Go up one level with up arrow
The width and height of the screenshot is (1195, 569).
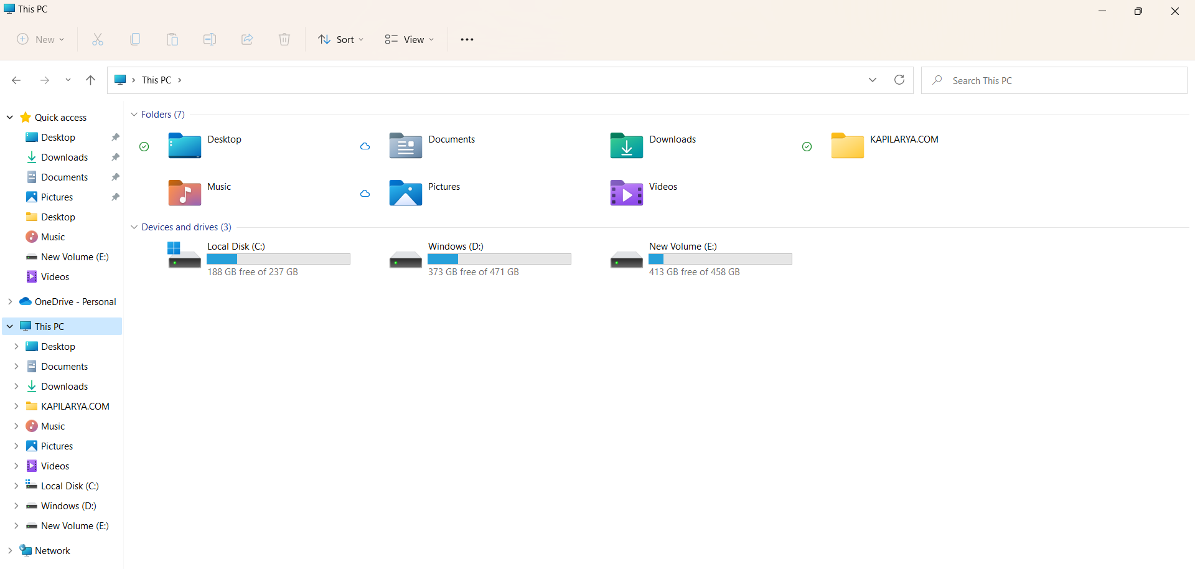(x=90, y=80)
